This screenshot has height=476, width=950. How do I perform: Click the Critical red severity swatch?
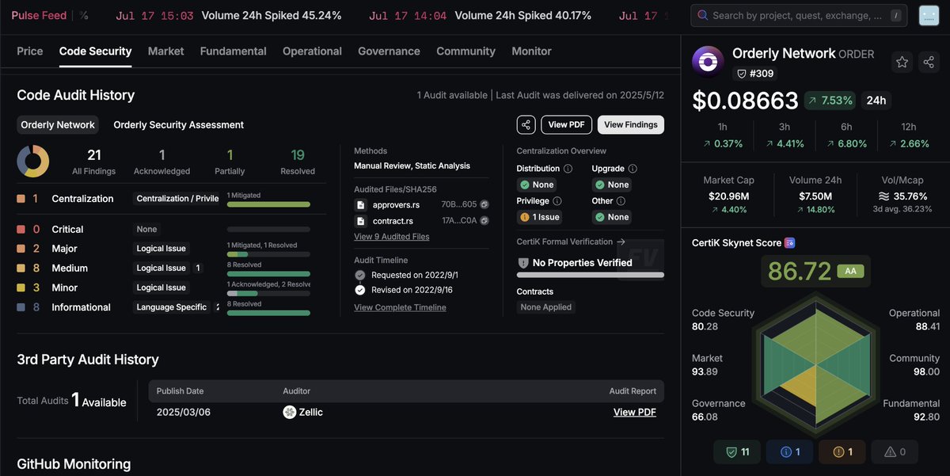coord(21,230)
